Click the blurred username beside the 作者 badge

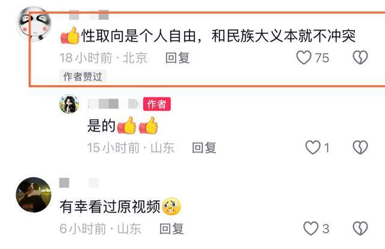[x=113, y=104]
